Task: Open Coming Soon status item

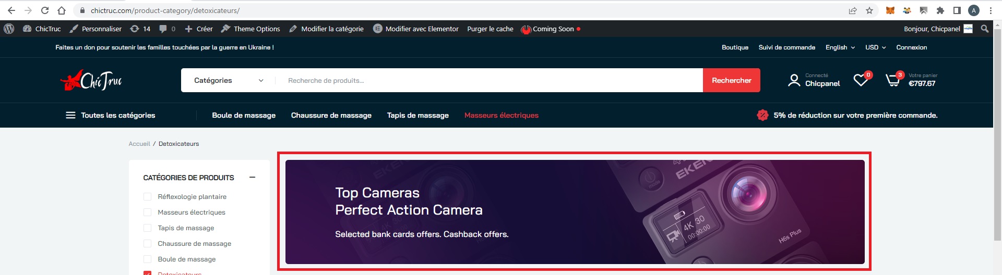Action: tap(551, 29)
